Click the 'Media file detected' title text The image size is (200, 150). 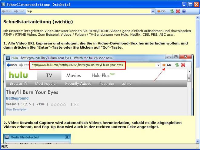pyautogui.click(x=25, y=137)
